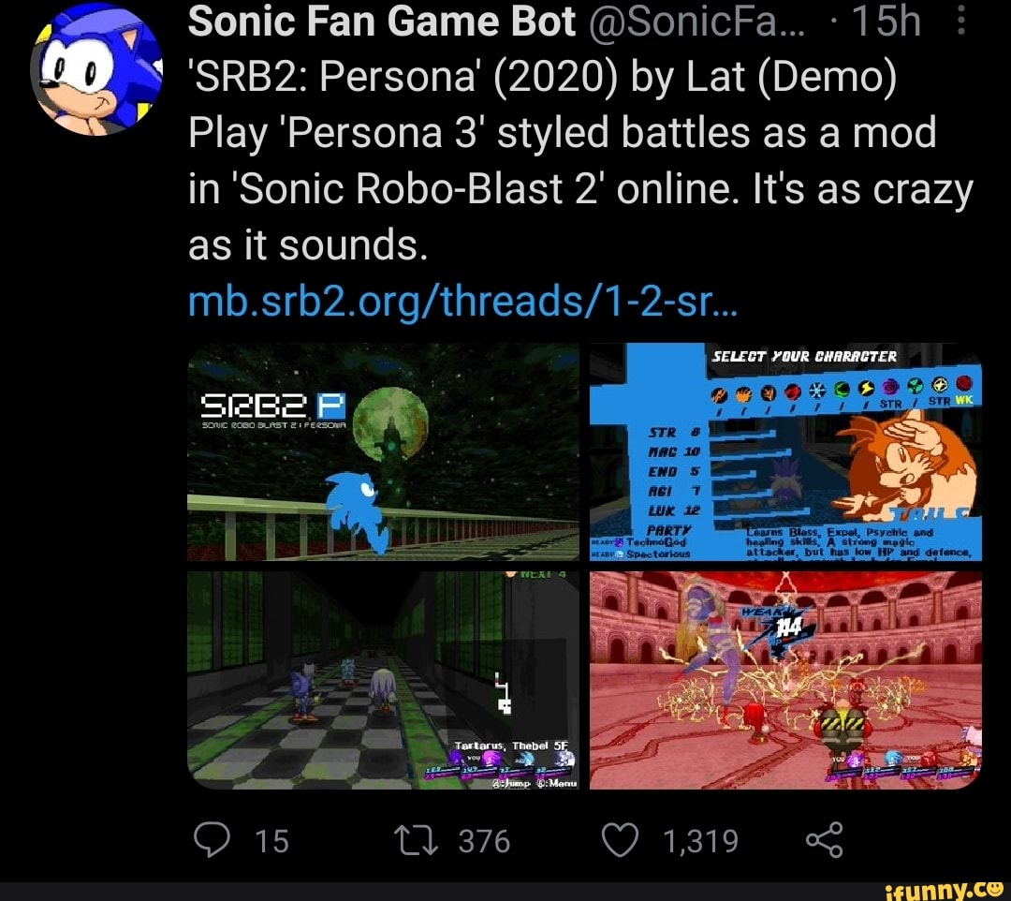Click the @SonicFa... handle

(x=696, y=22)
